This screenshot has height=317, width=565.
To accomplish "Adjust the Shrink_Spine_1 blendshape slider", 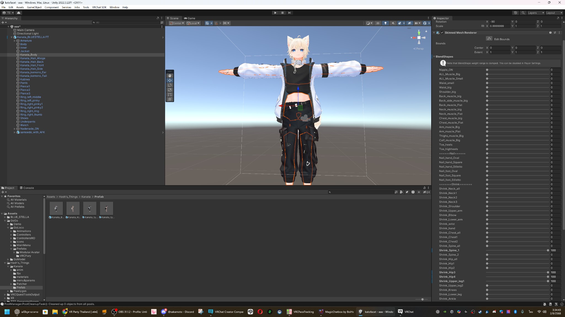I will click(517, 250).
